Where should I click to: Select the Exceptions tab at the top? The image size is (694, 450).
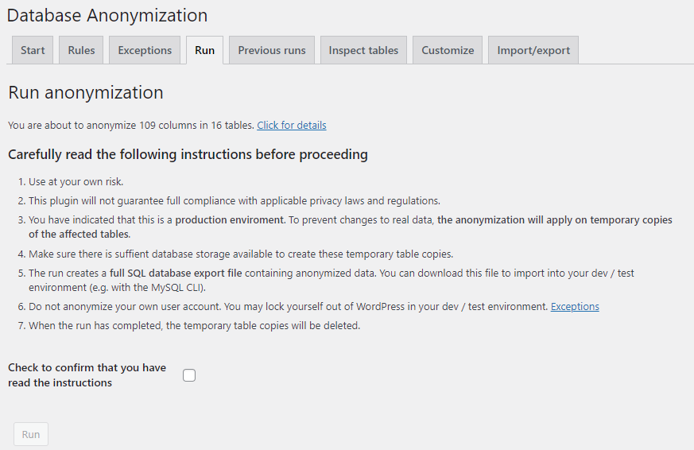coord(145,50)
